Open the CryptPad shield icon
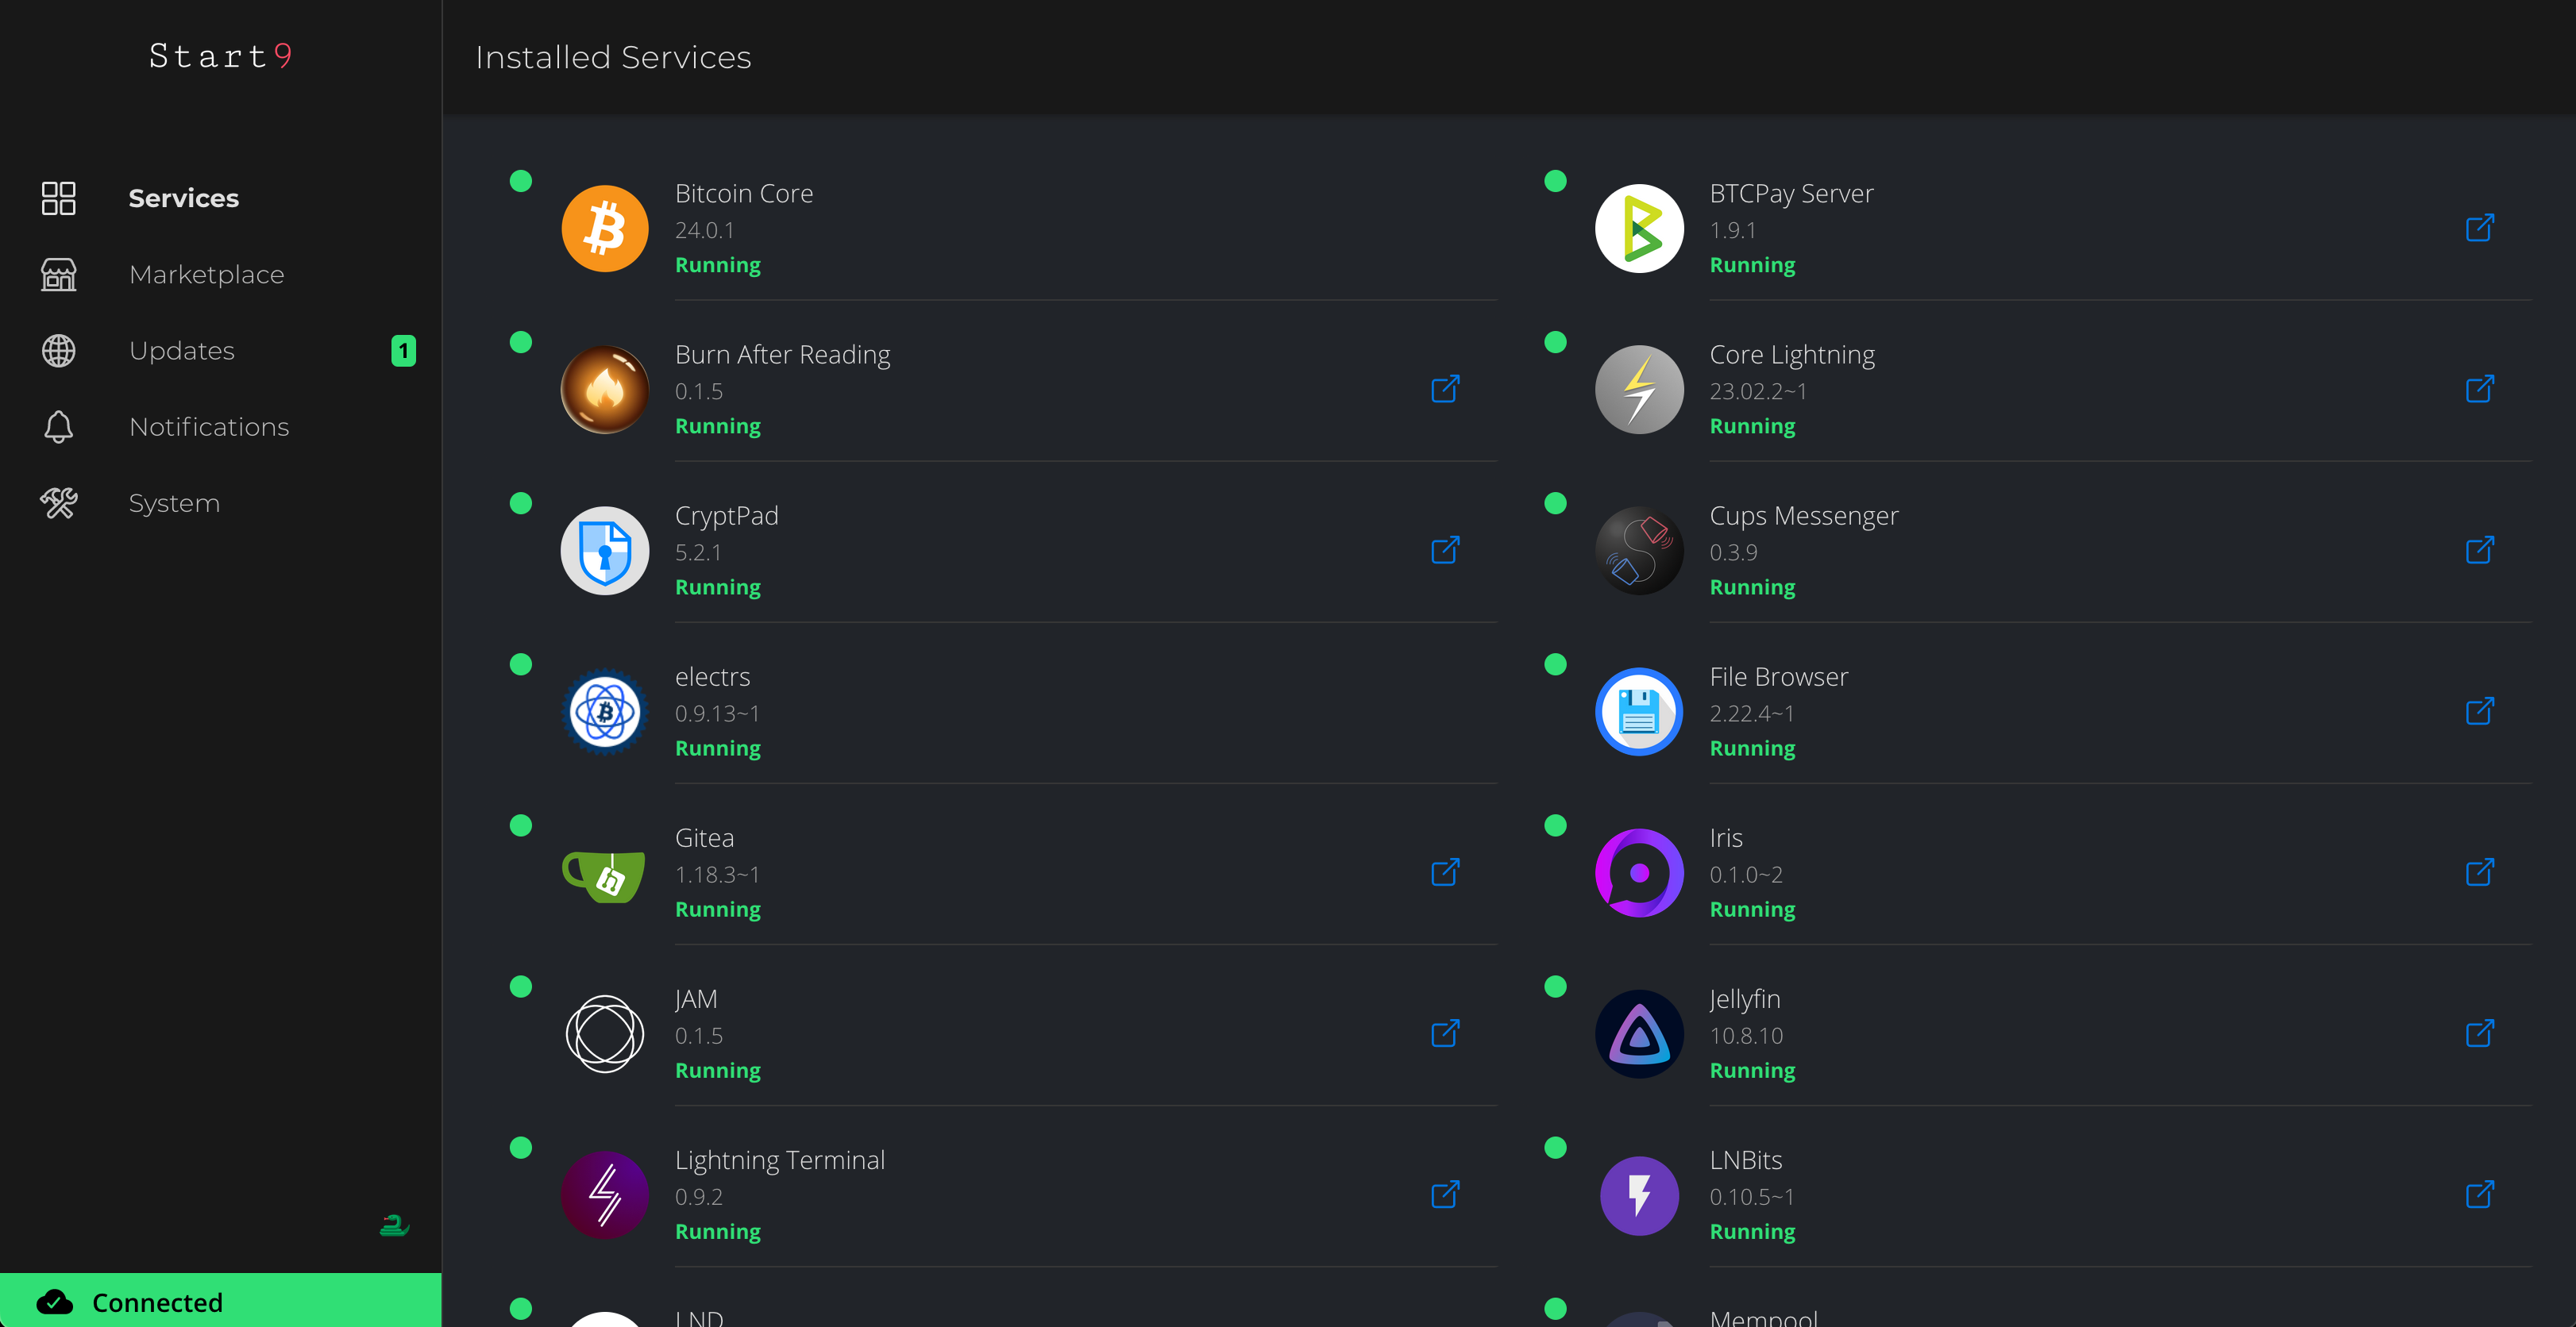Viewport: 2576px width, 1327px height. point(605,551)
